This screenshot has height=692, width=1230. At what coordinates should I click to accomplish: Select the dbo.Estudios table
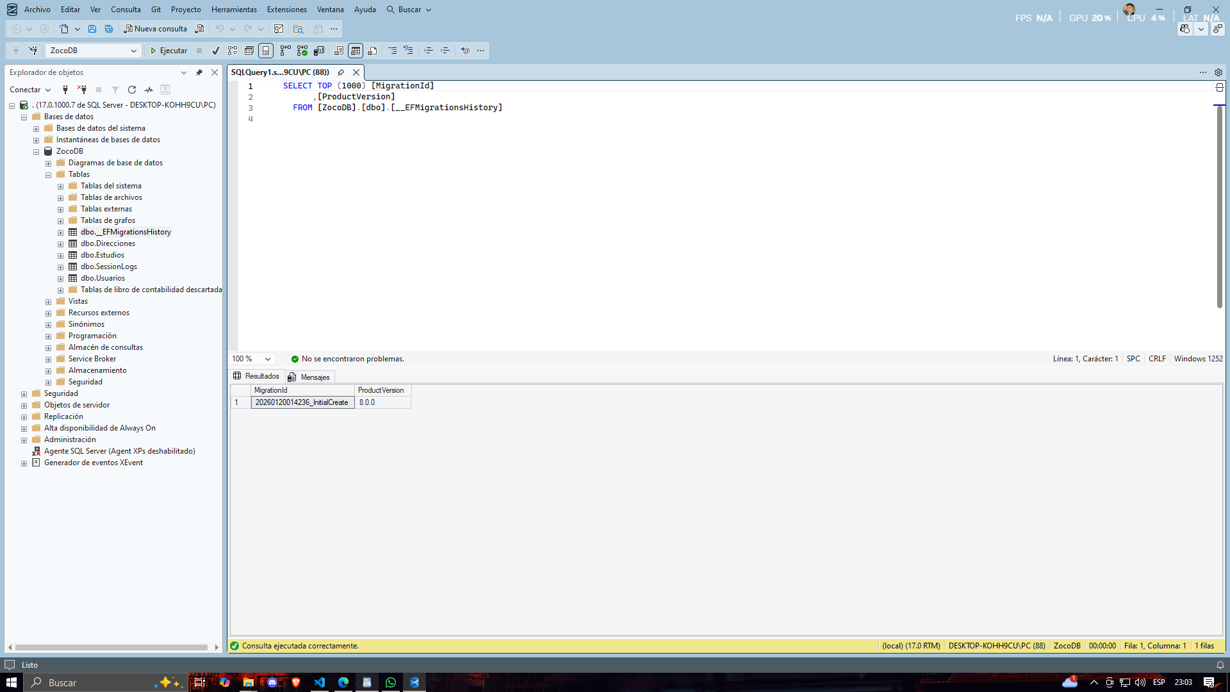coord(102,255)
